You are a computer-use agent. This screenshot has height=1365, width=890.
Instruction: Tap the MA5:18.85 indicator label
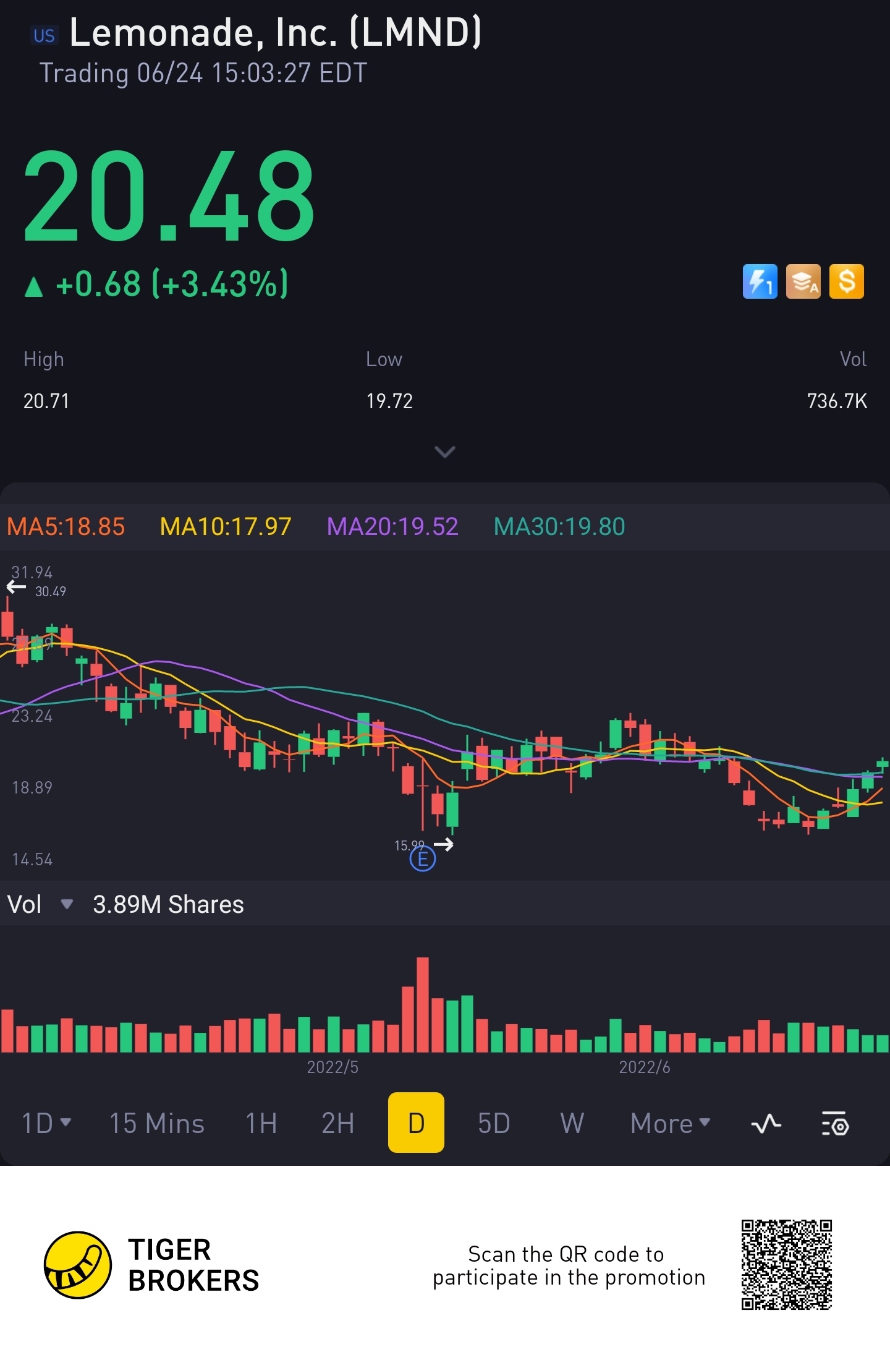click(x=66, y=527)
